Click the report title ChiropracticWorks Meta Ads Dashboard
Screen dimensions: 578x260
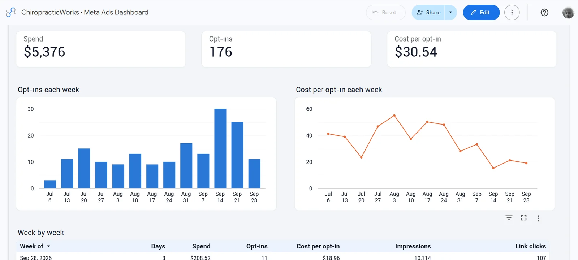85,12
